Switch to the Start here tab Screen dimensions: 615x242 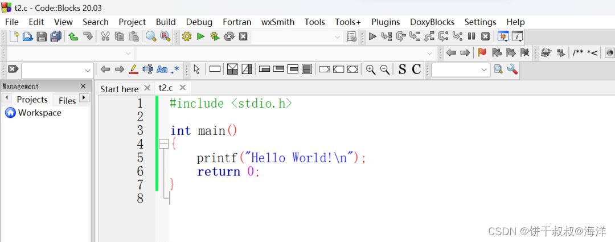[119, 89]
